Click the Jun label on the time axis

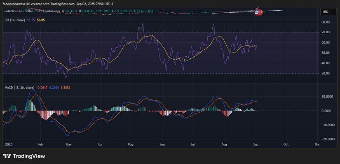[x=162, y=144]
